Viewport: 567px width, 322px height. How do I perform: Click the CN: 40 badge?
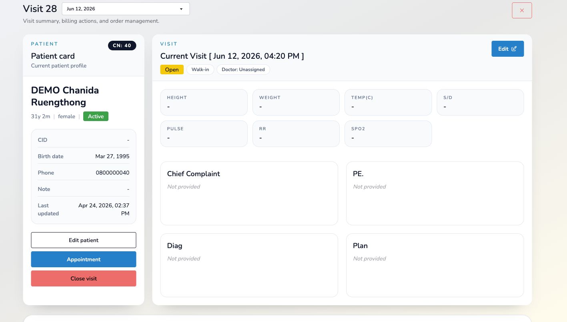pyautogui.click(x=122, y=46)
